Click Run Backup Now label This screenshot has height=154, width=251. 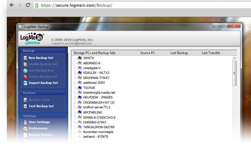(41, 71)
